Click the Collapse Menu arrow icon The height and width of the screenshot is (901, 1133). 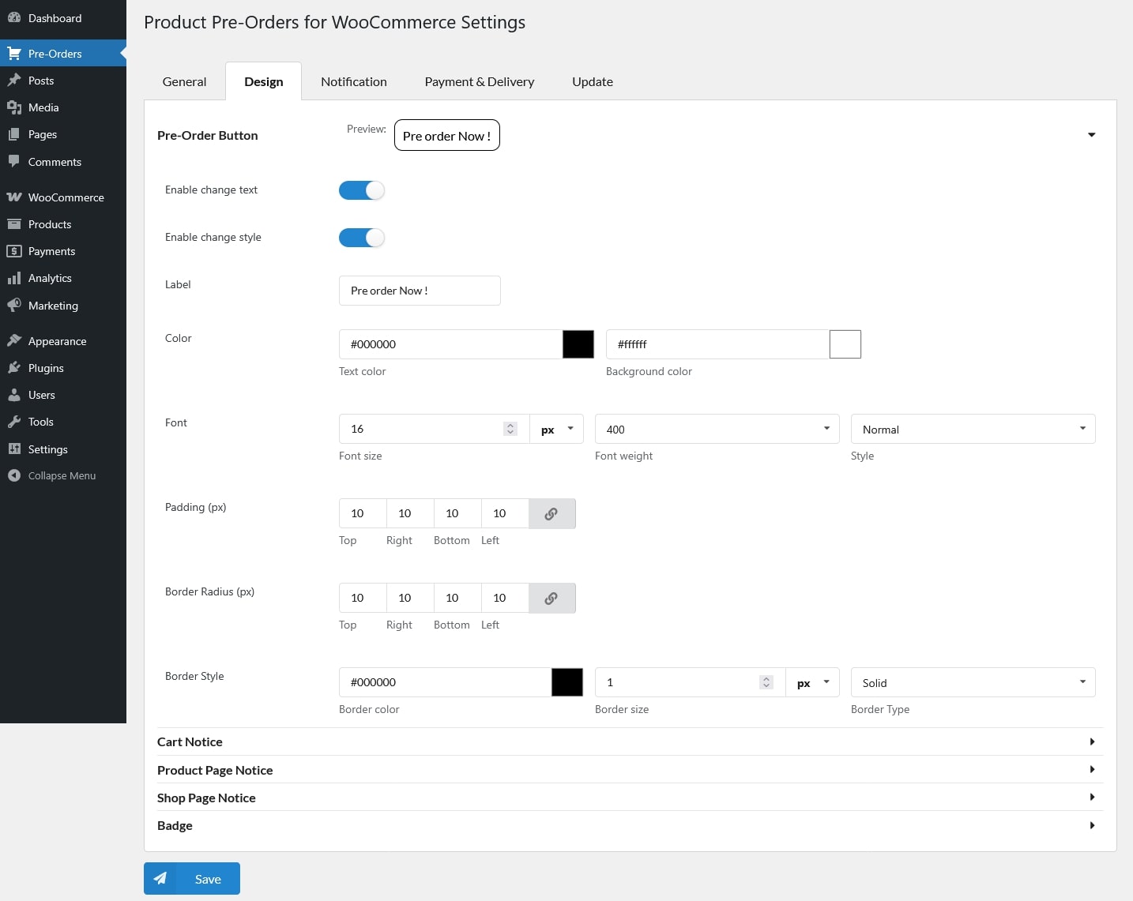[x=14, y=475]
